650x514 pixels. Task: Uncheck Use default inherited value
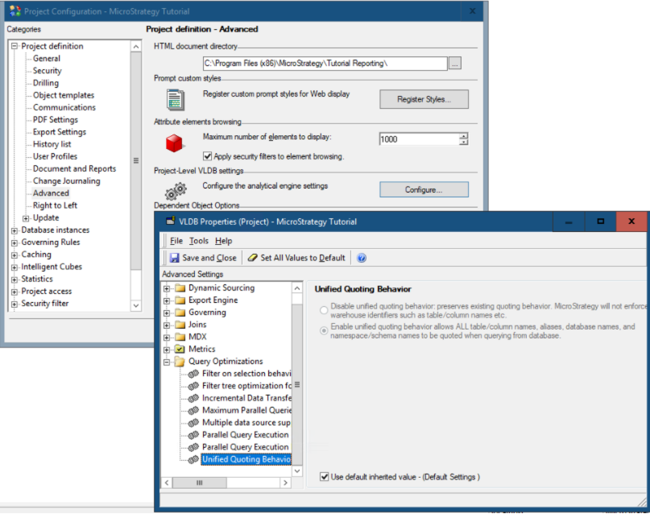pos(325,476)
